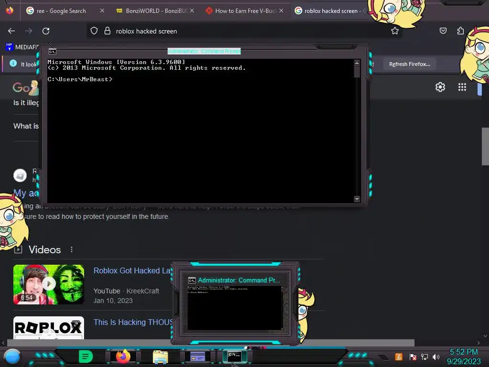This screenshot has width=489, height=367.
Task: Click inside the Command Prompt console area
Action: (x=201, y=131)
